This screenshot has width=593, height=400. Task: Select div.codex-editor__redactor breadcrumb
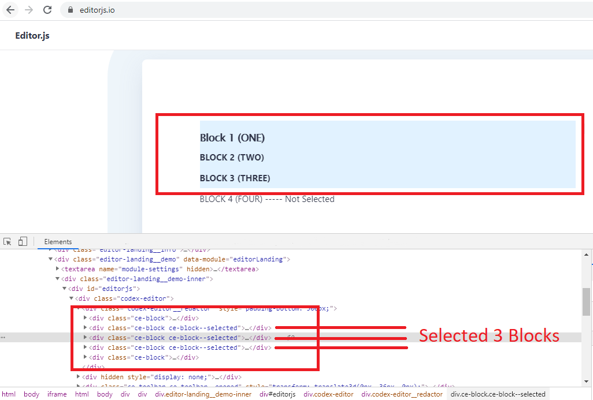pyautogui.click(x=402, y=394)
